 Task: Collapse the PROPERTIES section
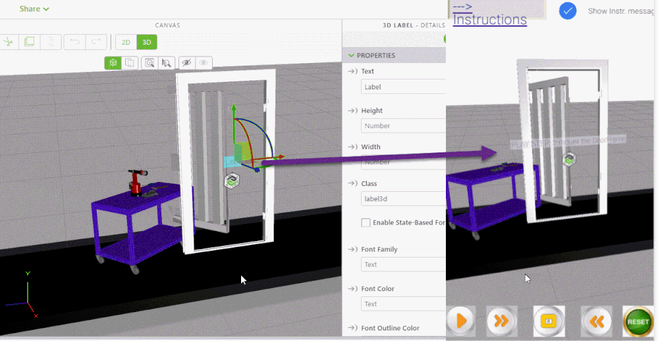351,55
